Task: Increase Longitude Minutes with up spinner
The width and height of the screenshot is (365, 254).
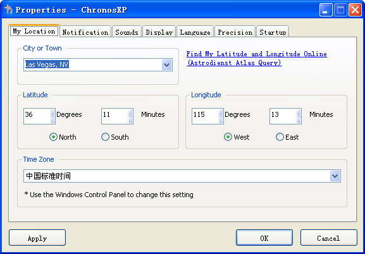Action: (x=299, y=113)
